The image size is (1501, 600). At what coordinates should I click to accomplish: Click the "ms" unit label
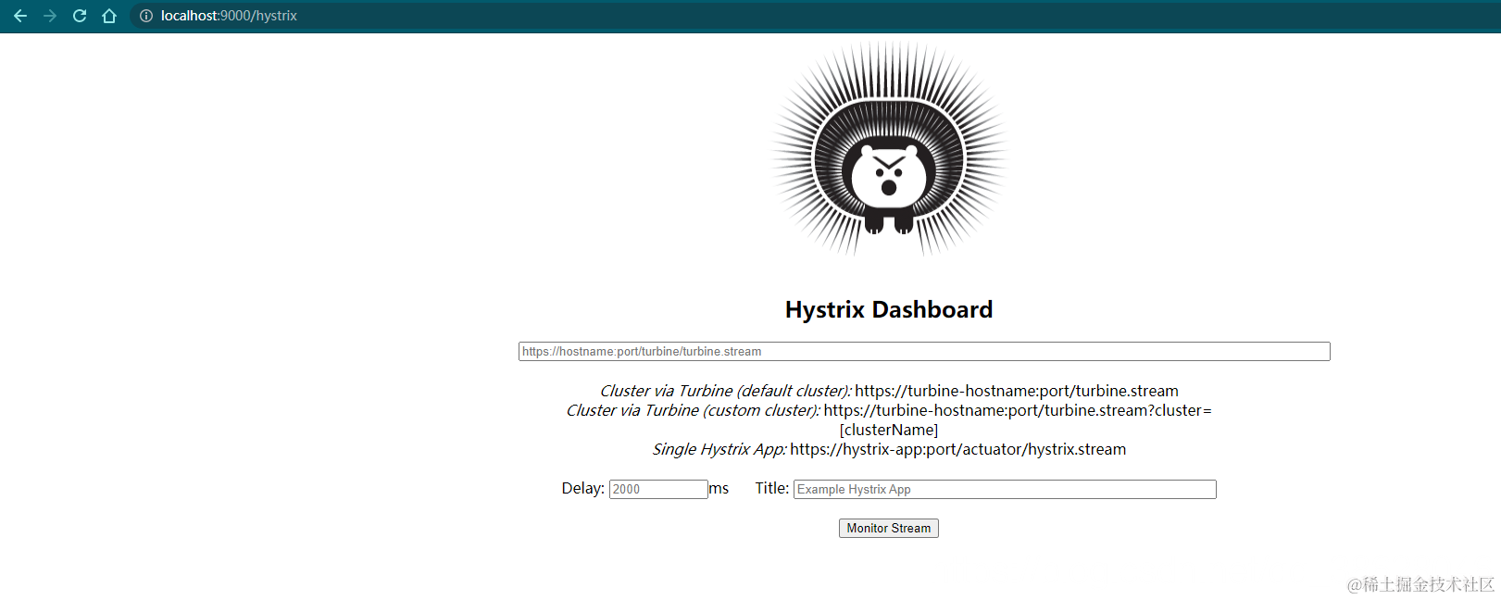pos(719,489)
